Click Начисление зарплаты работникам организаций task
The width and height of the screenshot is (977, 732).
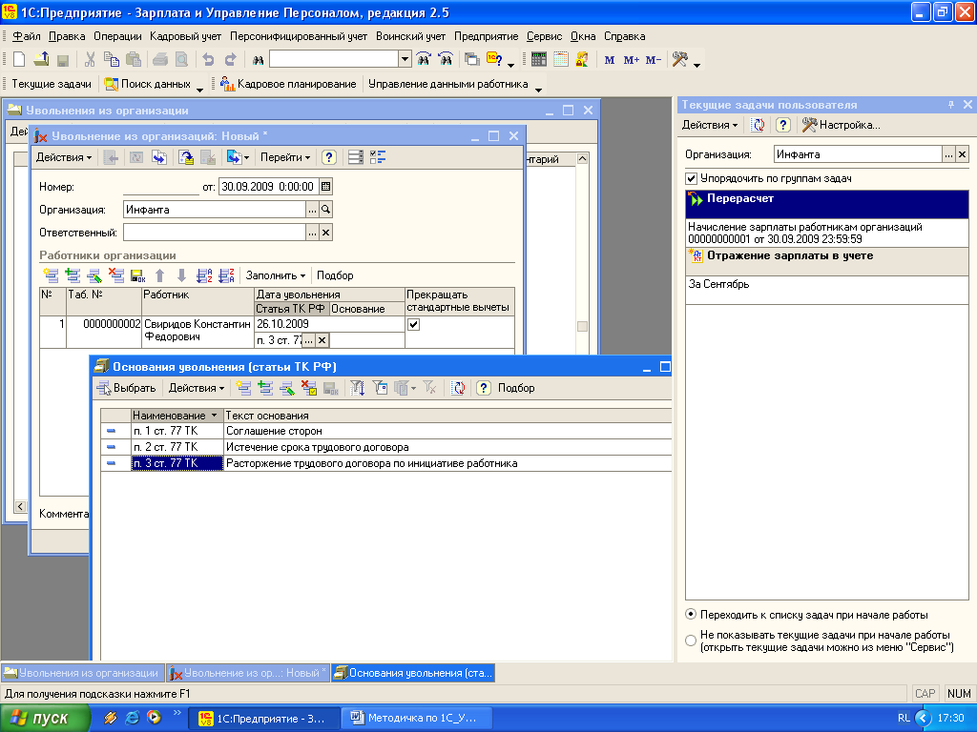(827, 233)
